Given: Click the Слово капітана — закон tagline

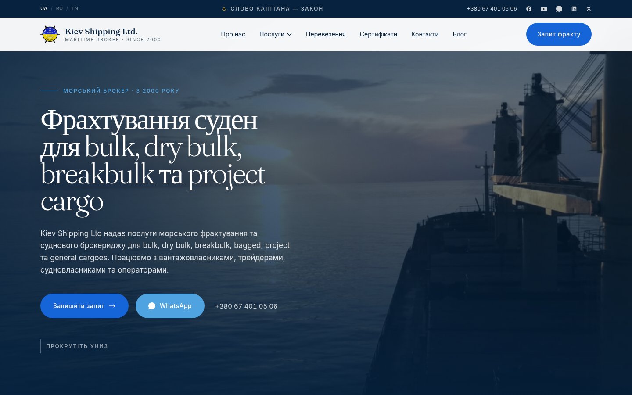Looking at the screenshot, I should 277,9.
